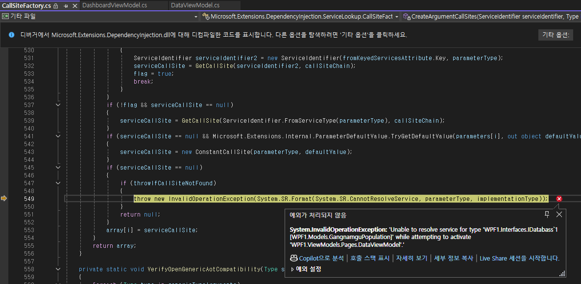This screenshot has width=581, height=284.
Task: Collapse the code block at line 545
Action: pos(58,168)
